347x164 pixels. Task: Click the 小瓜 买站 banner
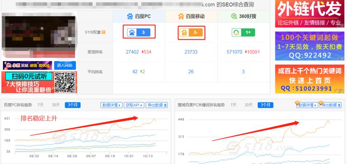tap(28, 66)
